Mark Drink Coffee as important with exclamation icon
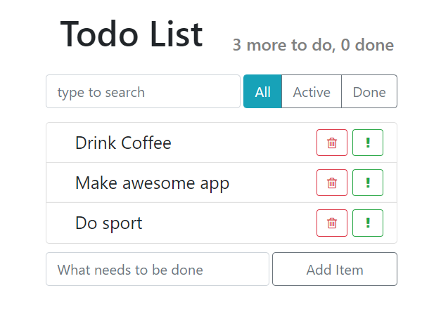This screenshot has height=314, width=441. click(368, 143)
